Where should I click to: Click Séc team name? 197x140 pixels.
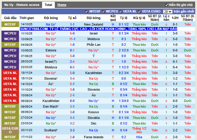coord(94,123)
